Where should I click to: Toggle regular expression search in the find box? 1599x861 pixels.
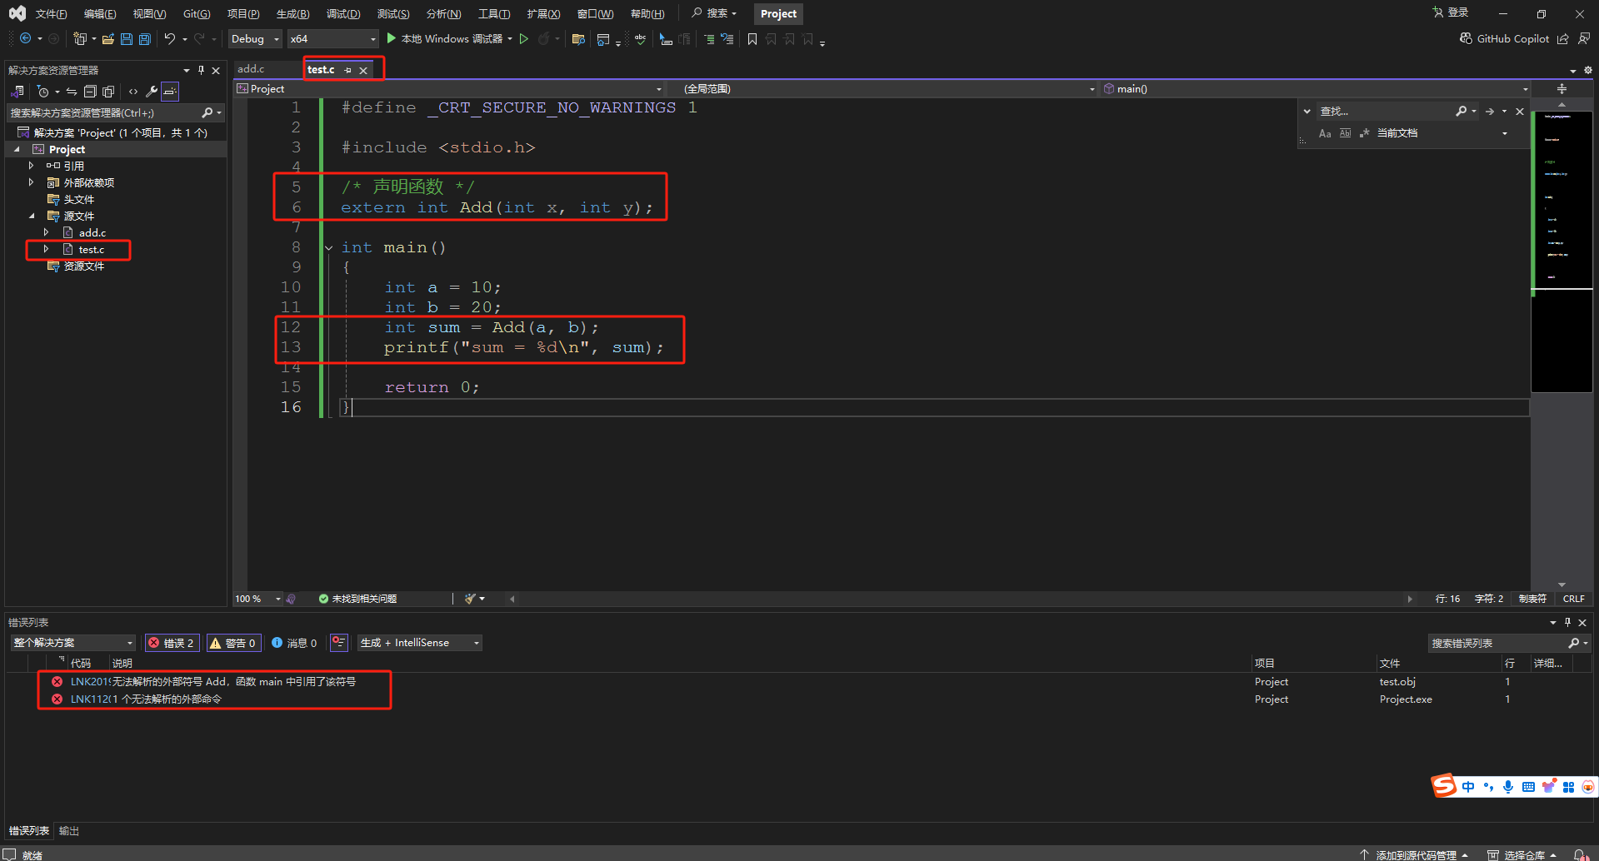click(x=1365, y=133)
